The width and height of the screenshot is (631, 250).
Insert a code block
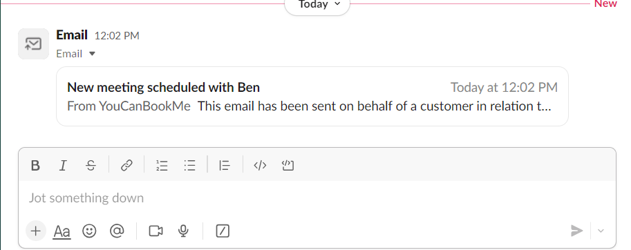pyautogui.click(x=288, y=165)
